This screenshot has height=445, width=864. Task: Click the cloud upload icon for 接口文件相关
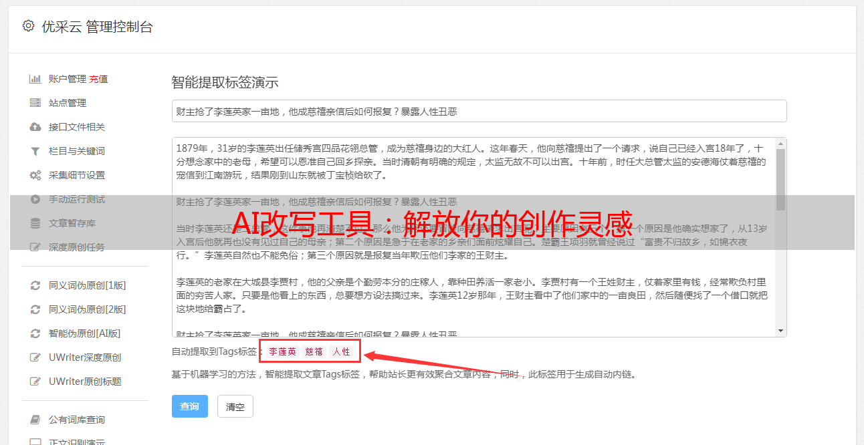click(35, 127)
